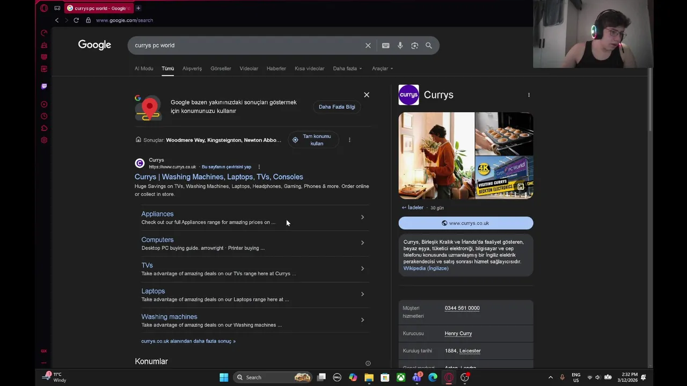
Task: Open Wikipedia (İngilizce) link
Action: [426, 269]
